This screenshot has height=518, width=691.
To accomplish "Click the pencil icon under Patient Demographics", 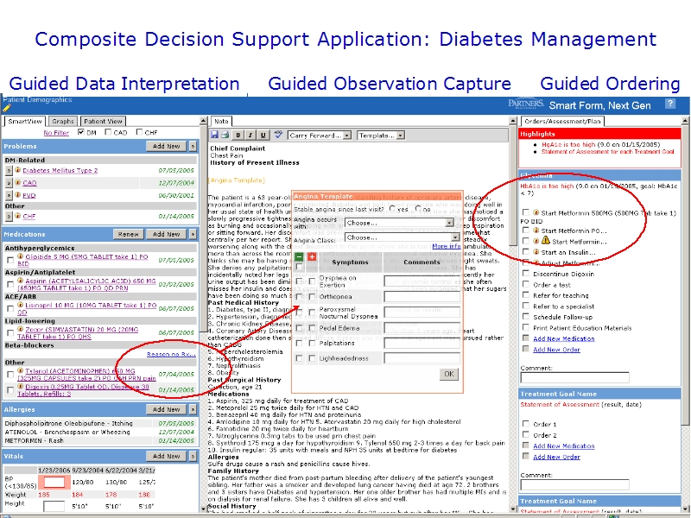I will pyautogui.click(x=7, y=109).
